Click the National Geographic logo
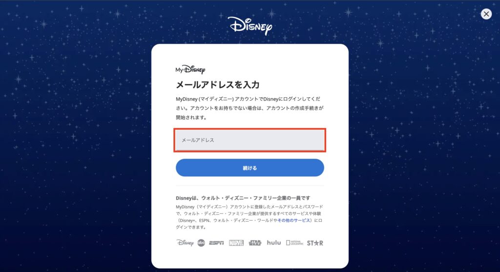 [294, 243]
